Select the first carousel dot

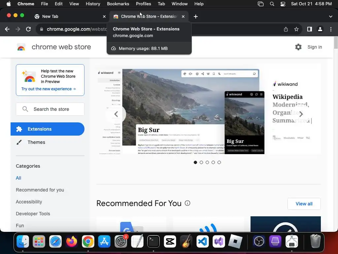click(x=195, y=162)
